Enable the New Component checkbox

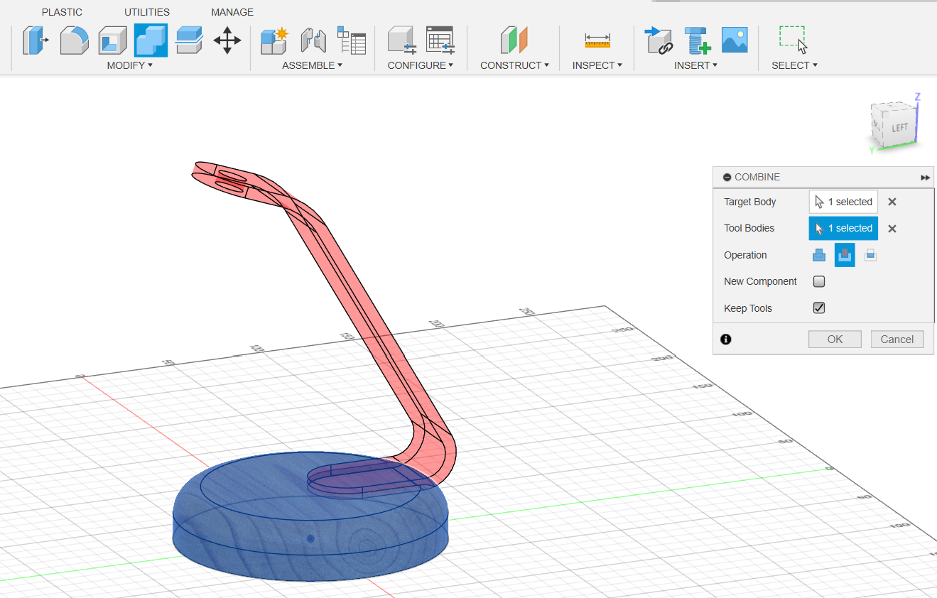tap(819, 281)
